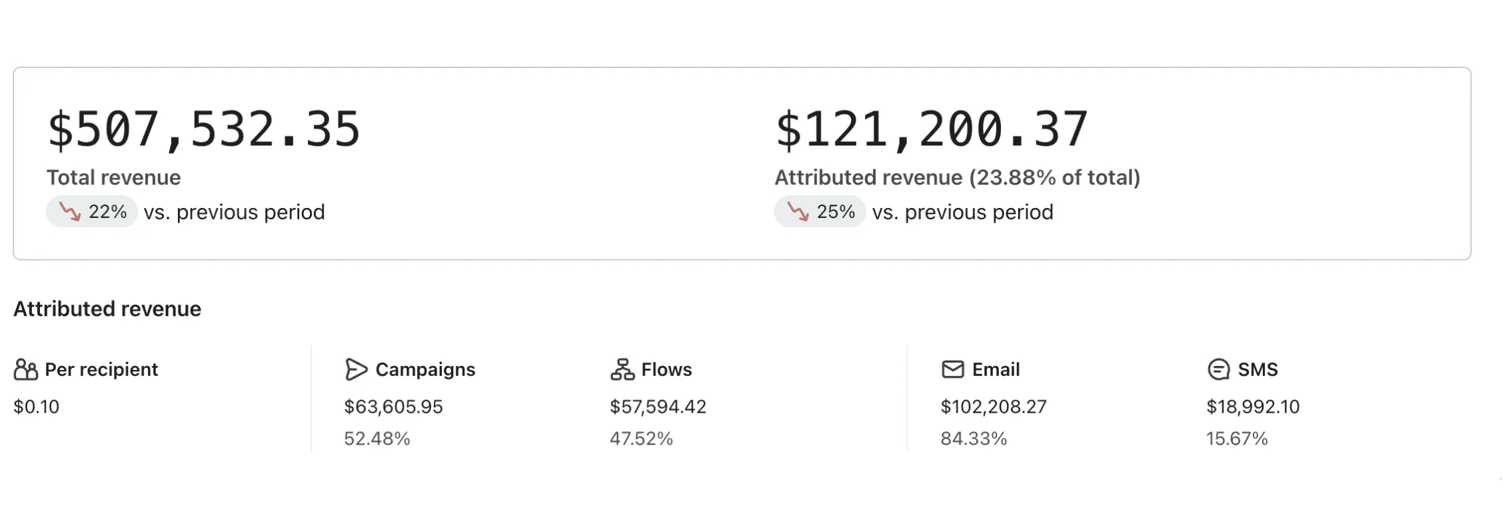
Task: Select the Flows hierarchy icon
Action: (x=622, y=369)
